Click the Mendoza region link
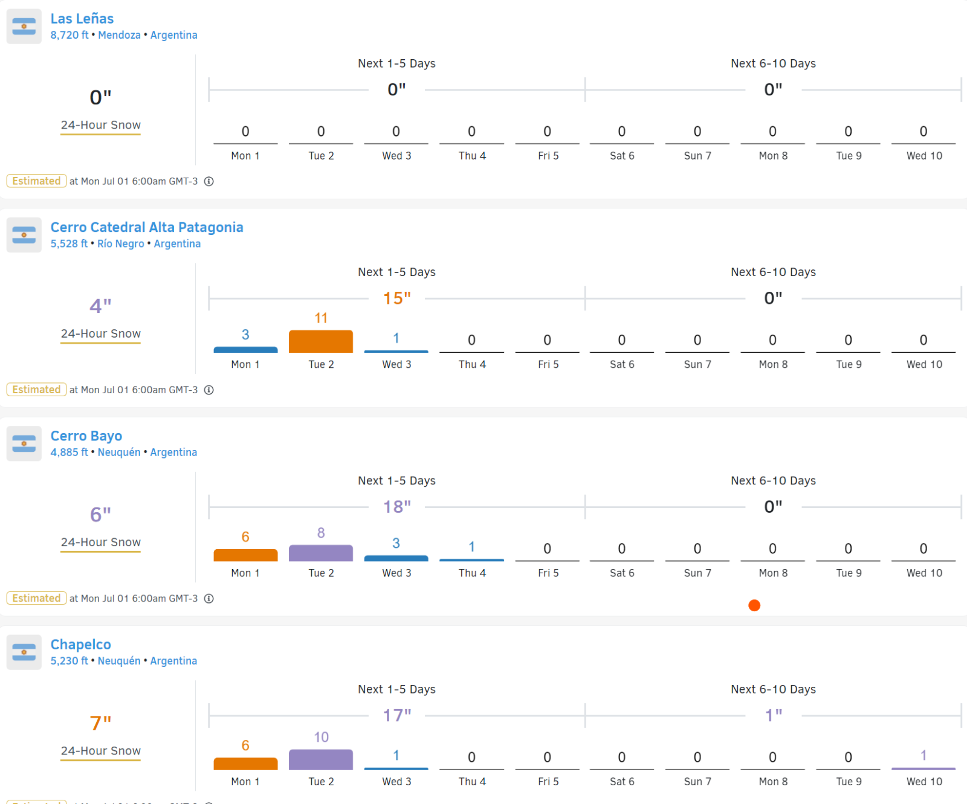Image resolution: width=967 pixels, height=804 pixels. coord(119,35)
